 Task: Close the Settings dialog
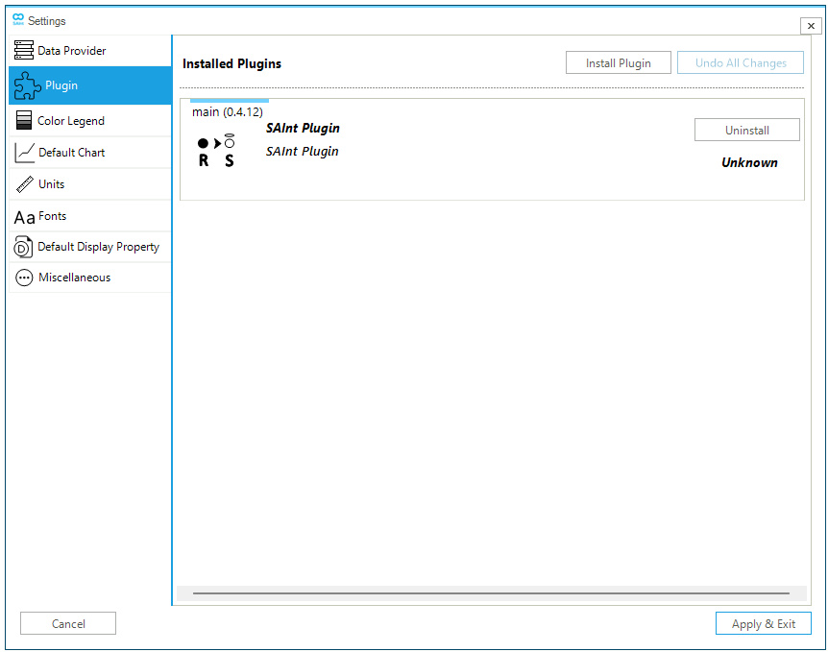tap(811, 25)
